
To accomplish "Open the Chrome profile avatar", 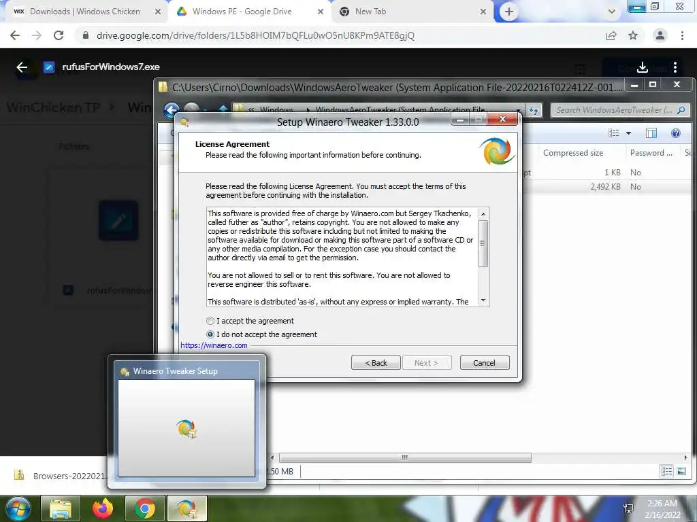I will [x=660, y=35].
